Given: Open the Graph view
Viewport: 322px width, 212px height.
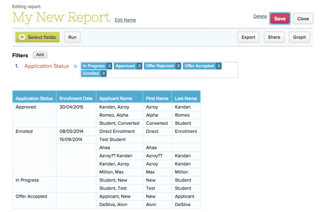Looking at the screenshot, I should pyautogui.click(x=299, y=37).
